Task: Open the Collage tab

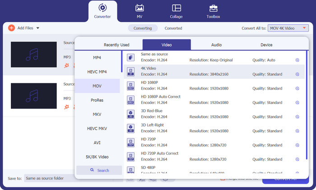Action: pyautogui.click(x=176, y=11)
